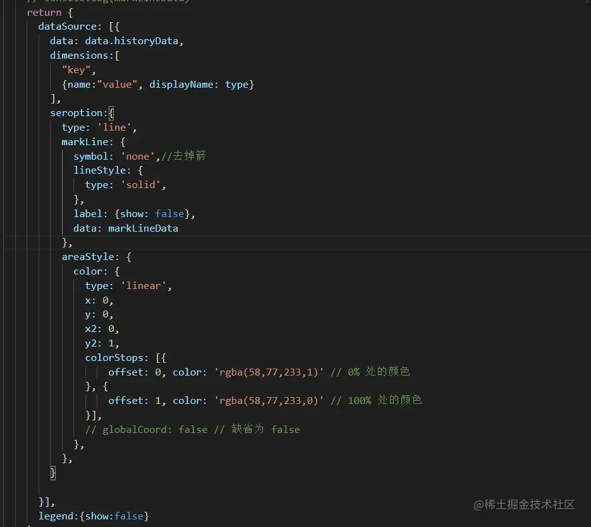Image resolution: width=591 pixels, height=527 pixels.
Task: Click the 'x2: 0,' line
Action: (x=102, y=329)
